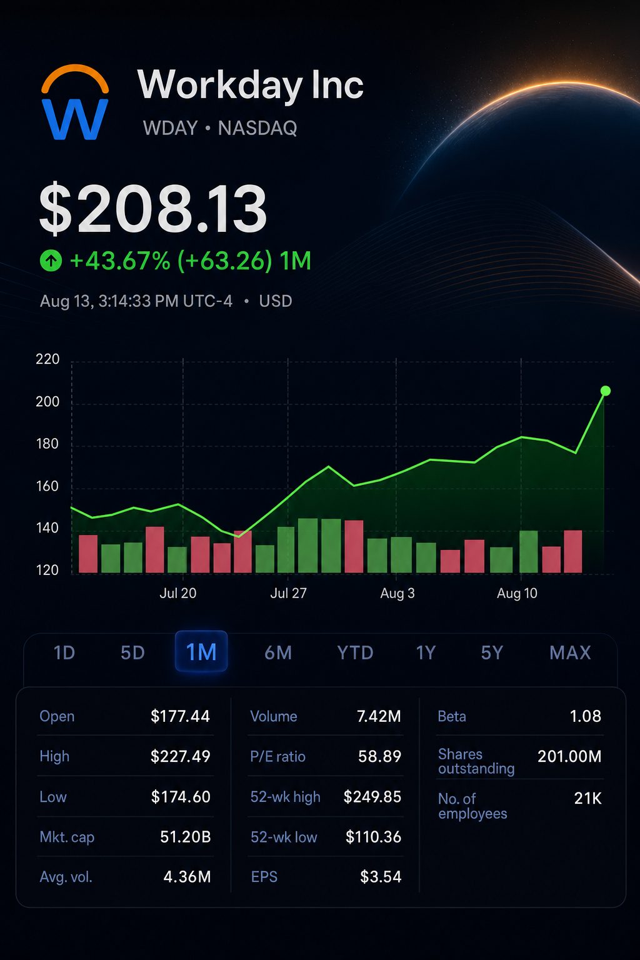Image resolution: width=640 pixels, height=960 pixels.
Task: Select the 5D time range tab
Action: [132, 652]
